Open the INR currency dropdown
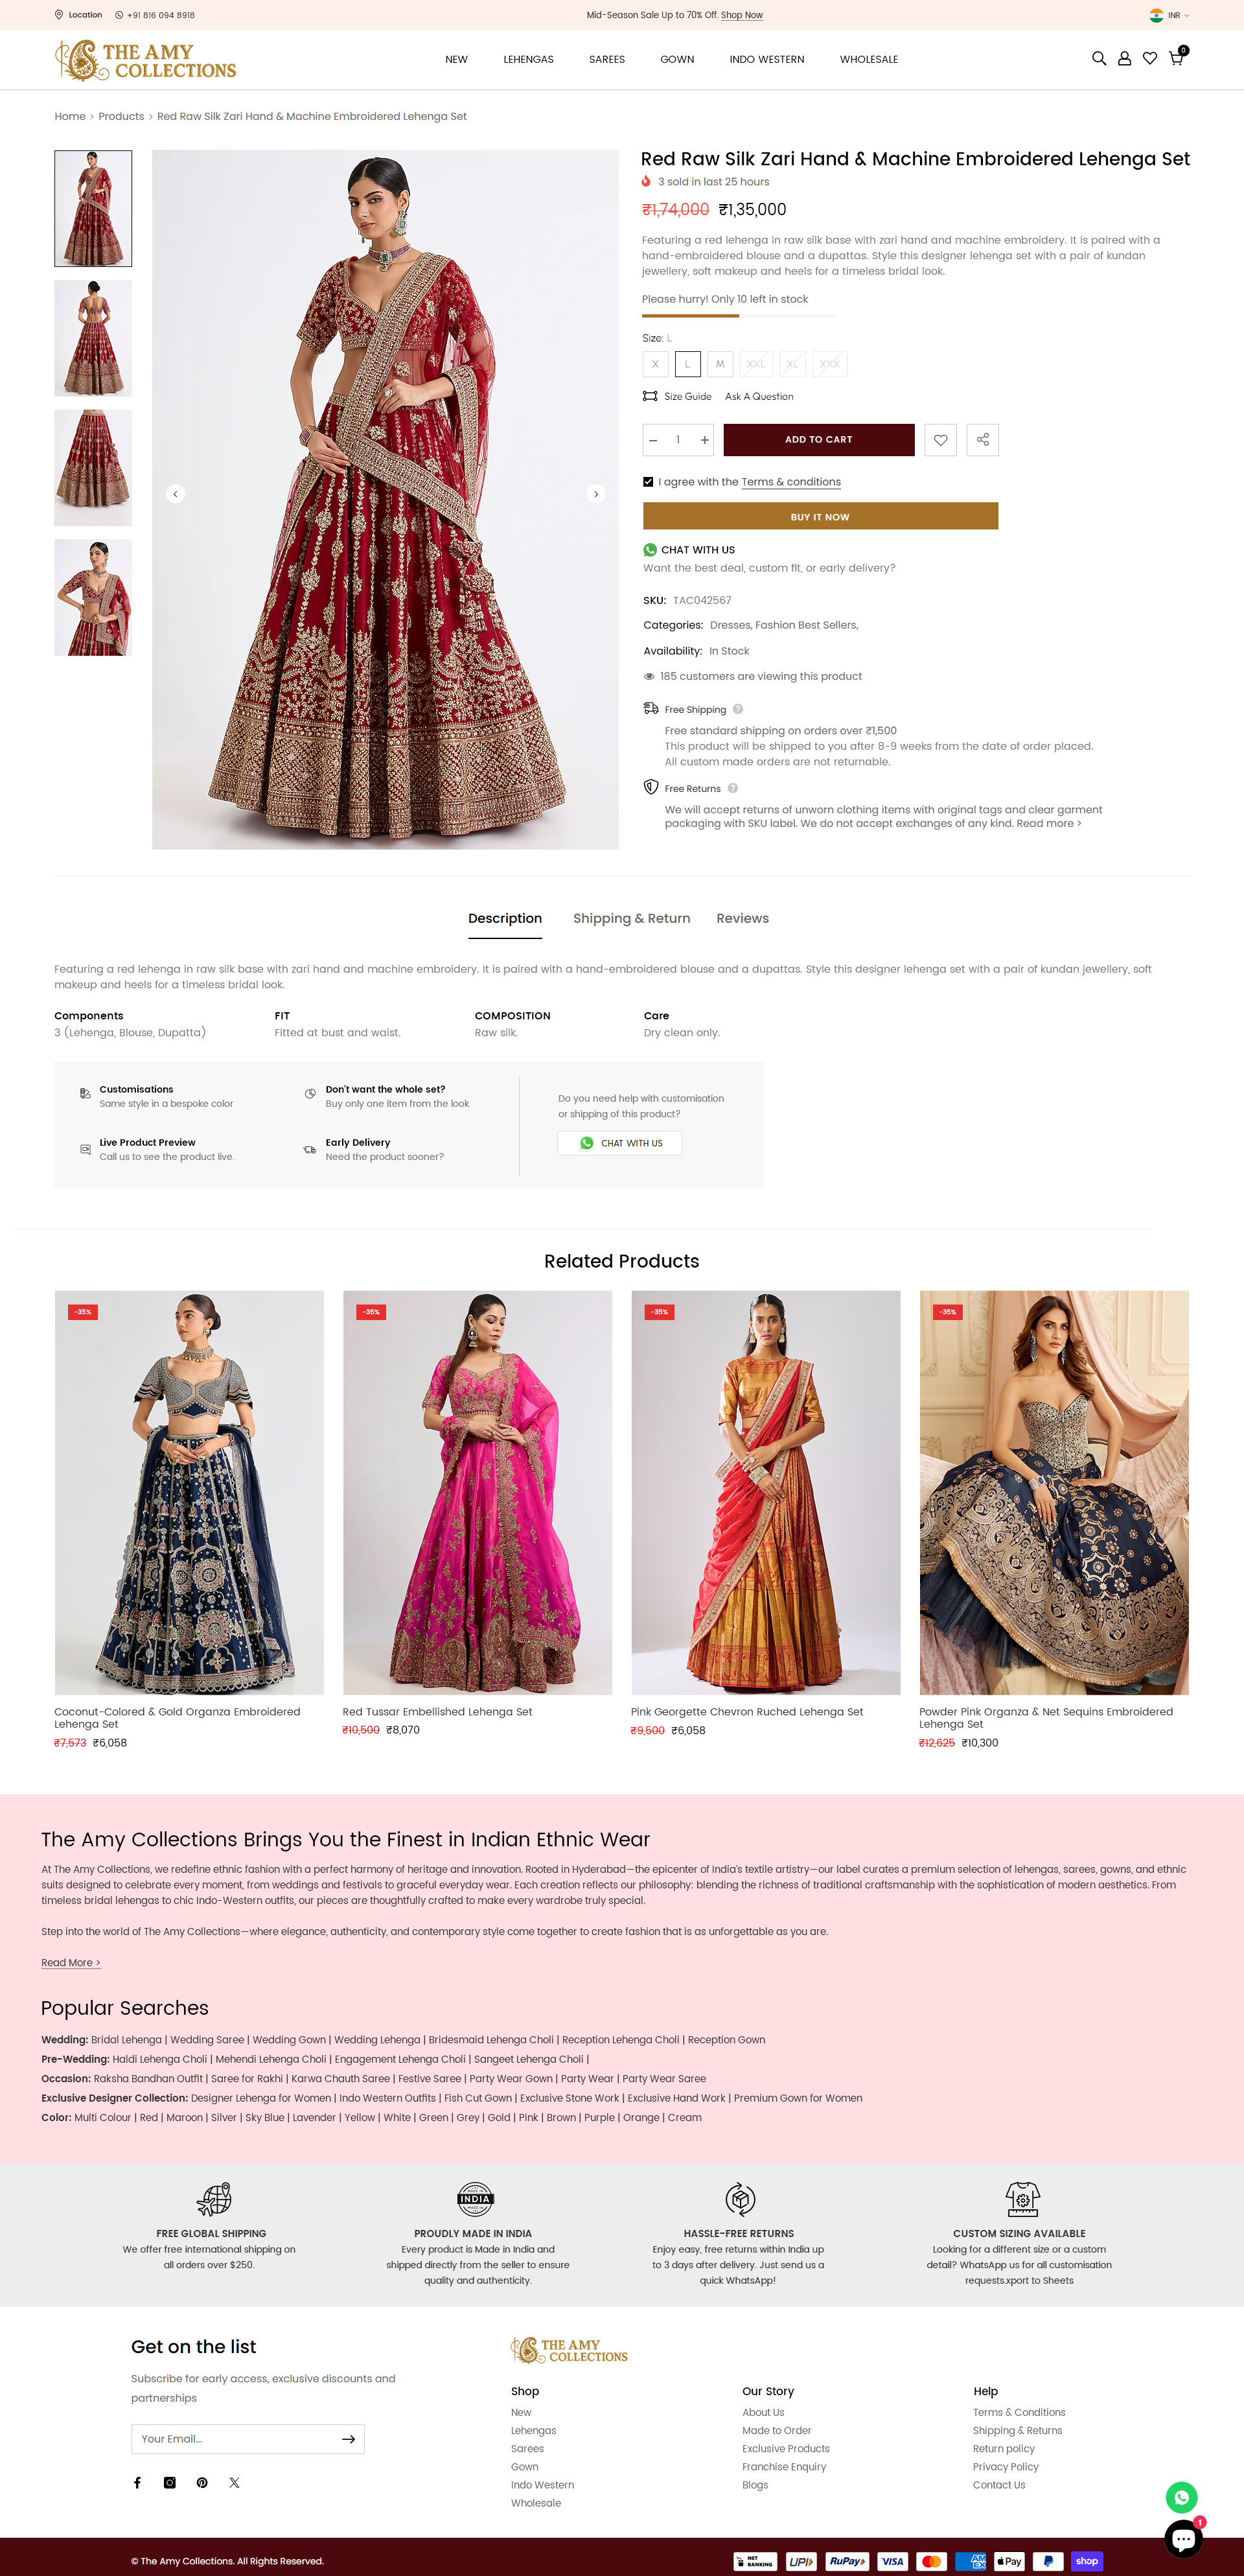 pyautogui.click(x=1169, y=15)
